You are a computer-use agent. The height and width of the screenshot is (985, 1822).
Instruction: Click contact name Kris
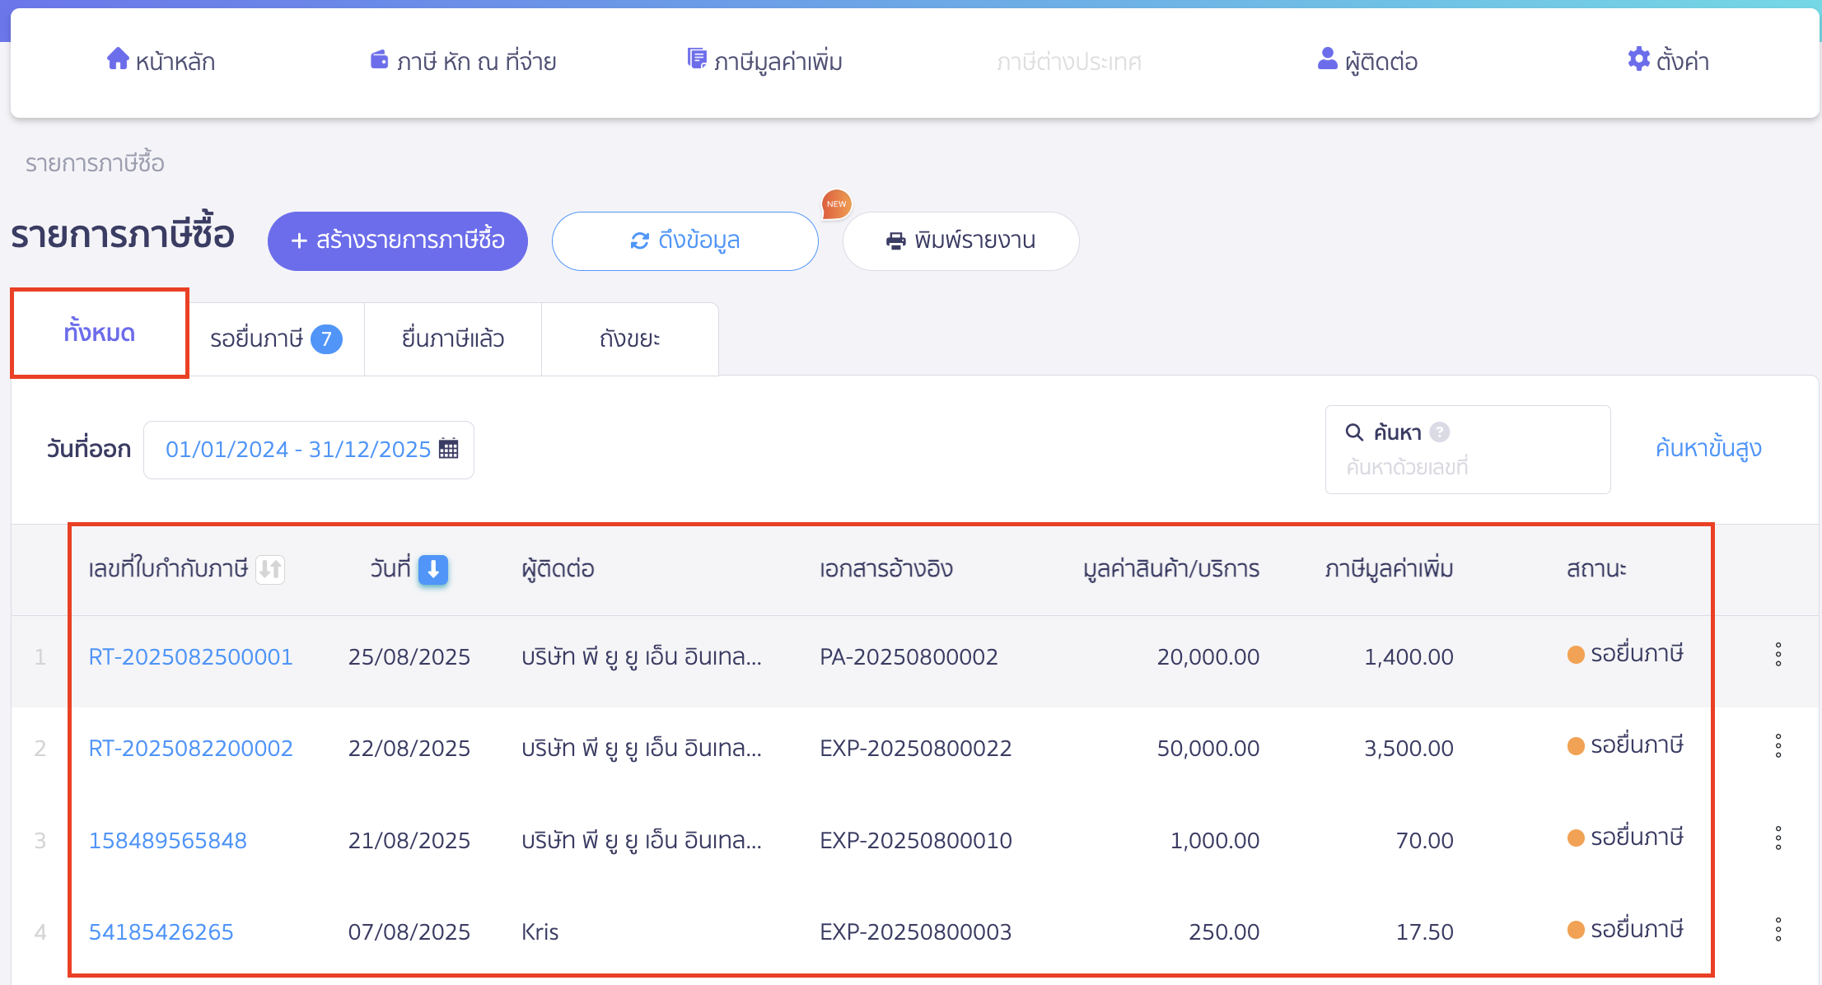[540, 931]
